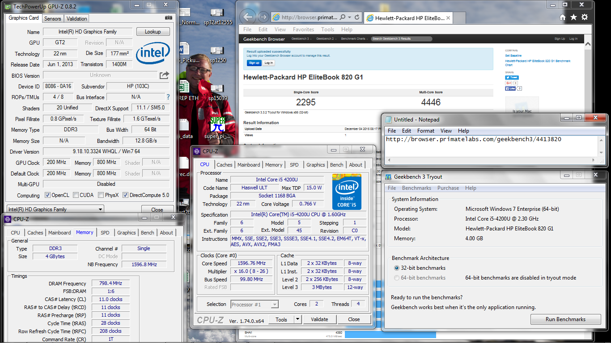
Task: Click the blue Sign up button in upload notice
Action: click(x=254, y=63)
